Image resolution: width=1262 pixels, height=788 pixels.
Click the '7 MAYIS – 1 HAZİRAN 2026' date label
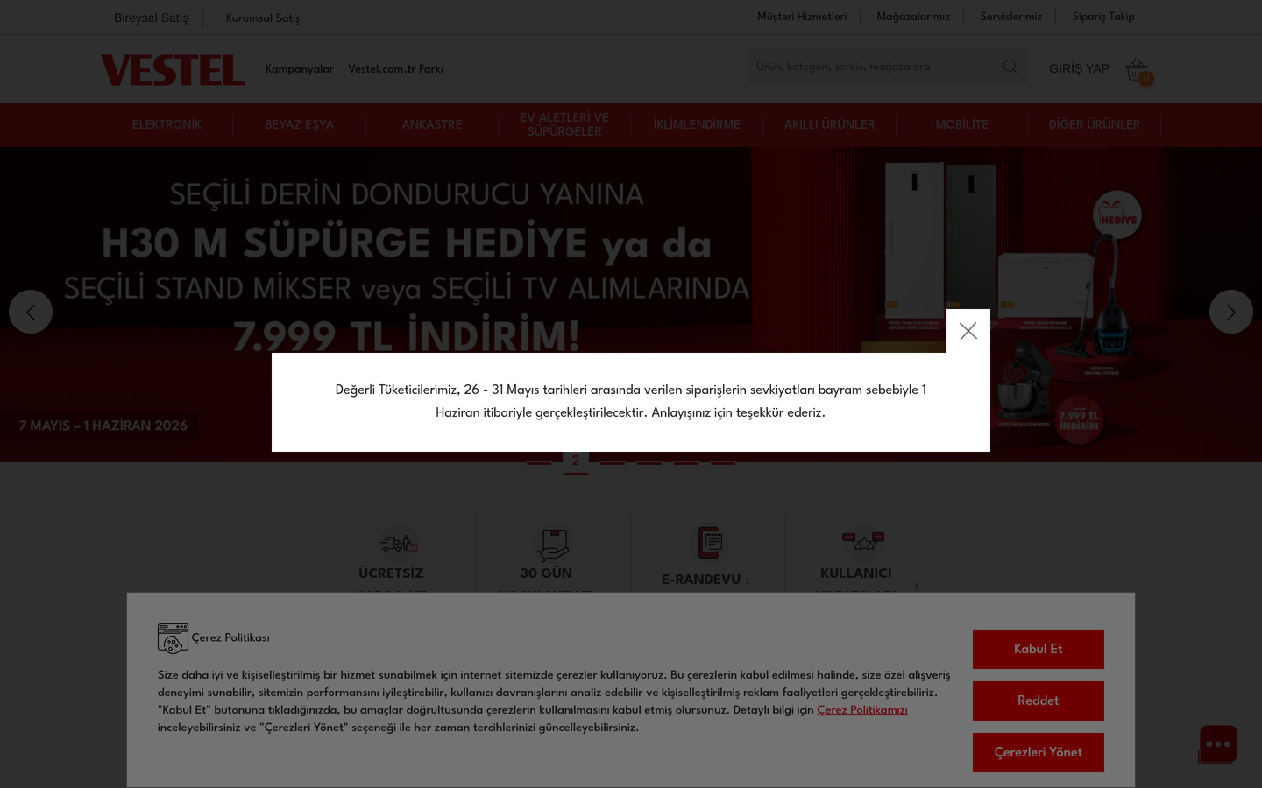click(103, 426)
